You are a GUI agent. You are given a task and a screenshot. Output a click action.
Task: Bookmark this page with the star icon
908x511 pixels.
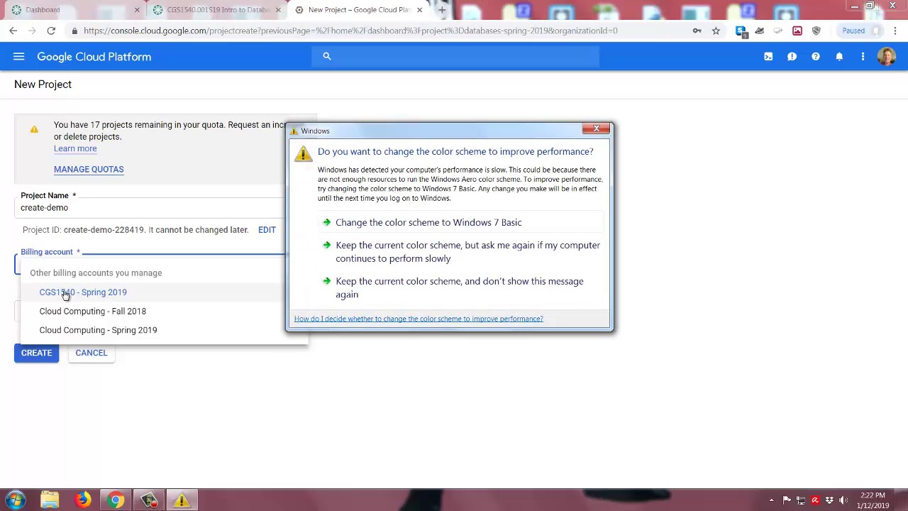[x=716, y=31]
